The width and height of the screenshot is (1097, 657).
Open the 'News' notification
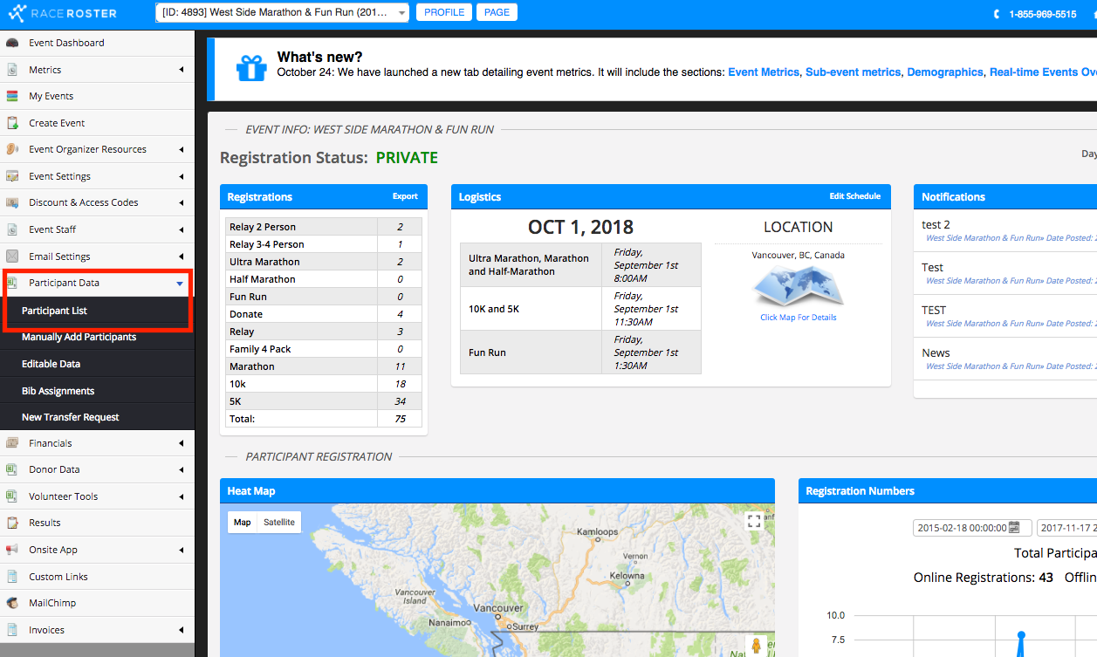[936, 353]
